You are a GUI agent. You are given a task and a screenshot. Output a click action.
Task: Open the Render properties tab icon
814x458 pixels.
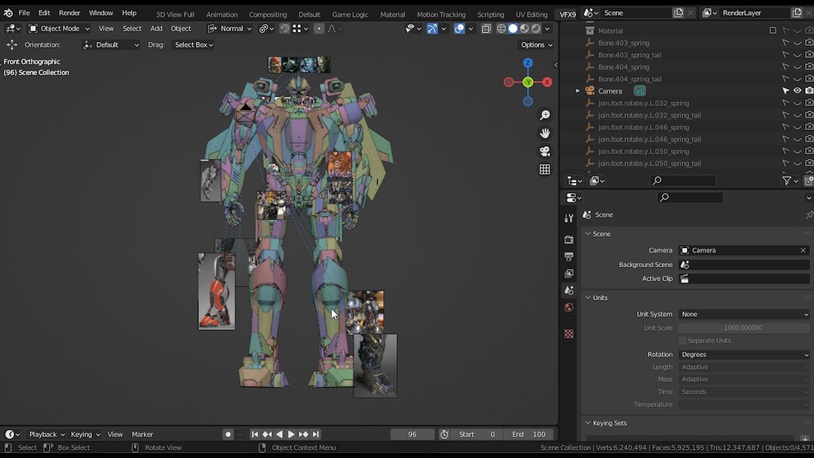tap(569, 239)
